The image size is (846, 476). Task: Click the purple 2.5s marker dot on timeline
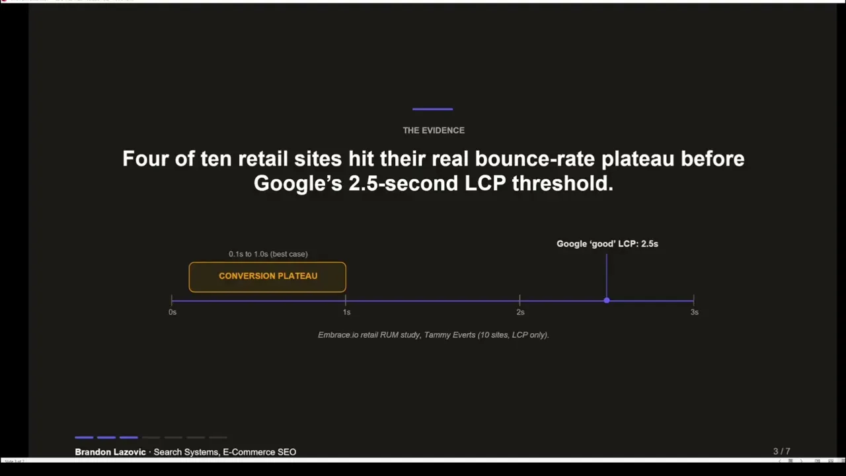tap(607, 301)
